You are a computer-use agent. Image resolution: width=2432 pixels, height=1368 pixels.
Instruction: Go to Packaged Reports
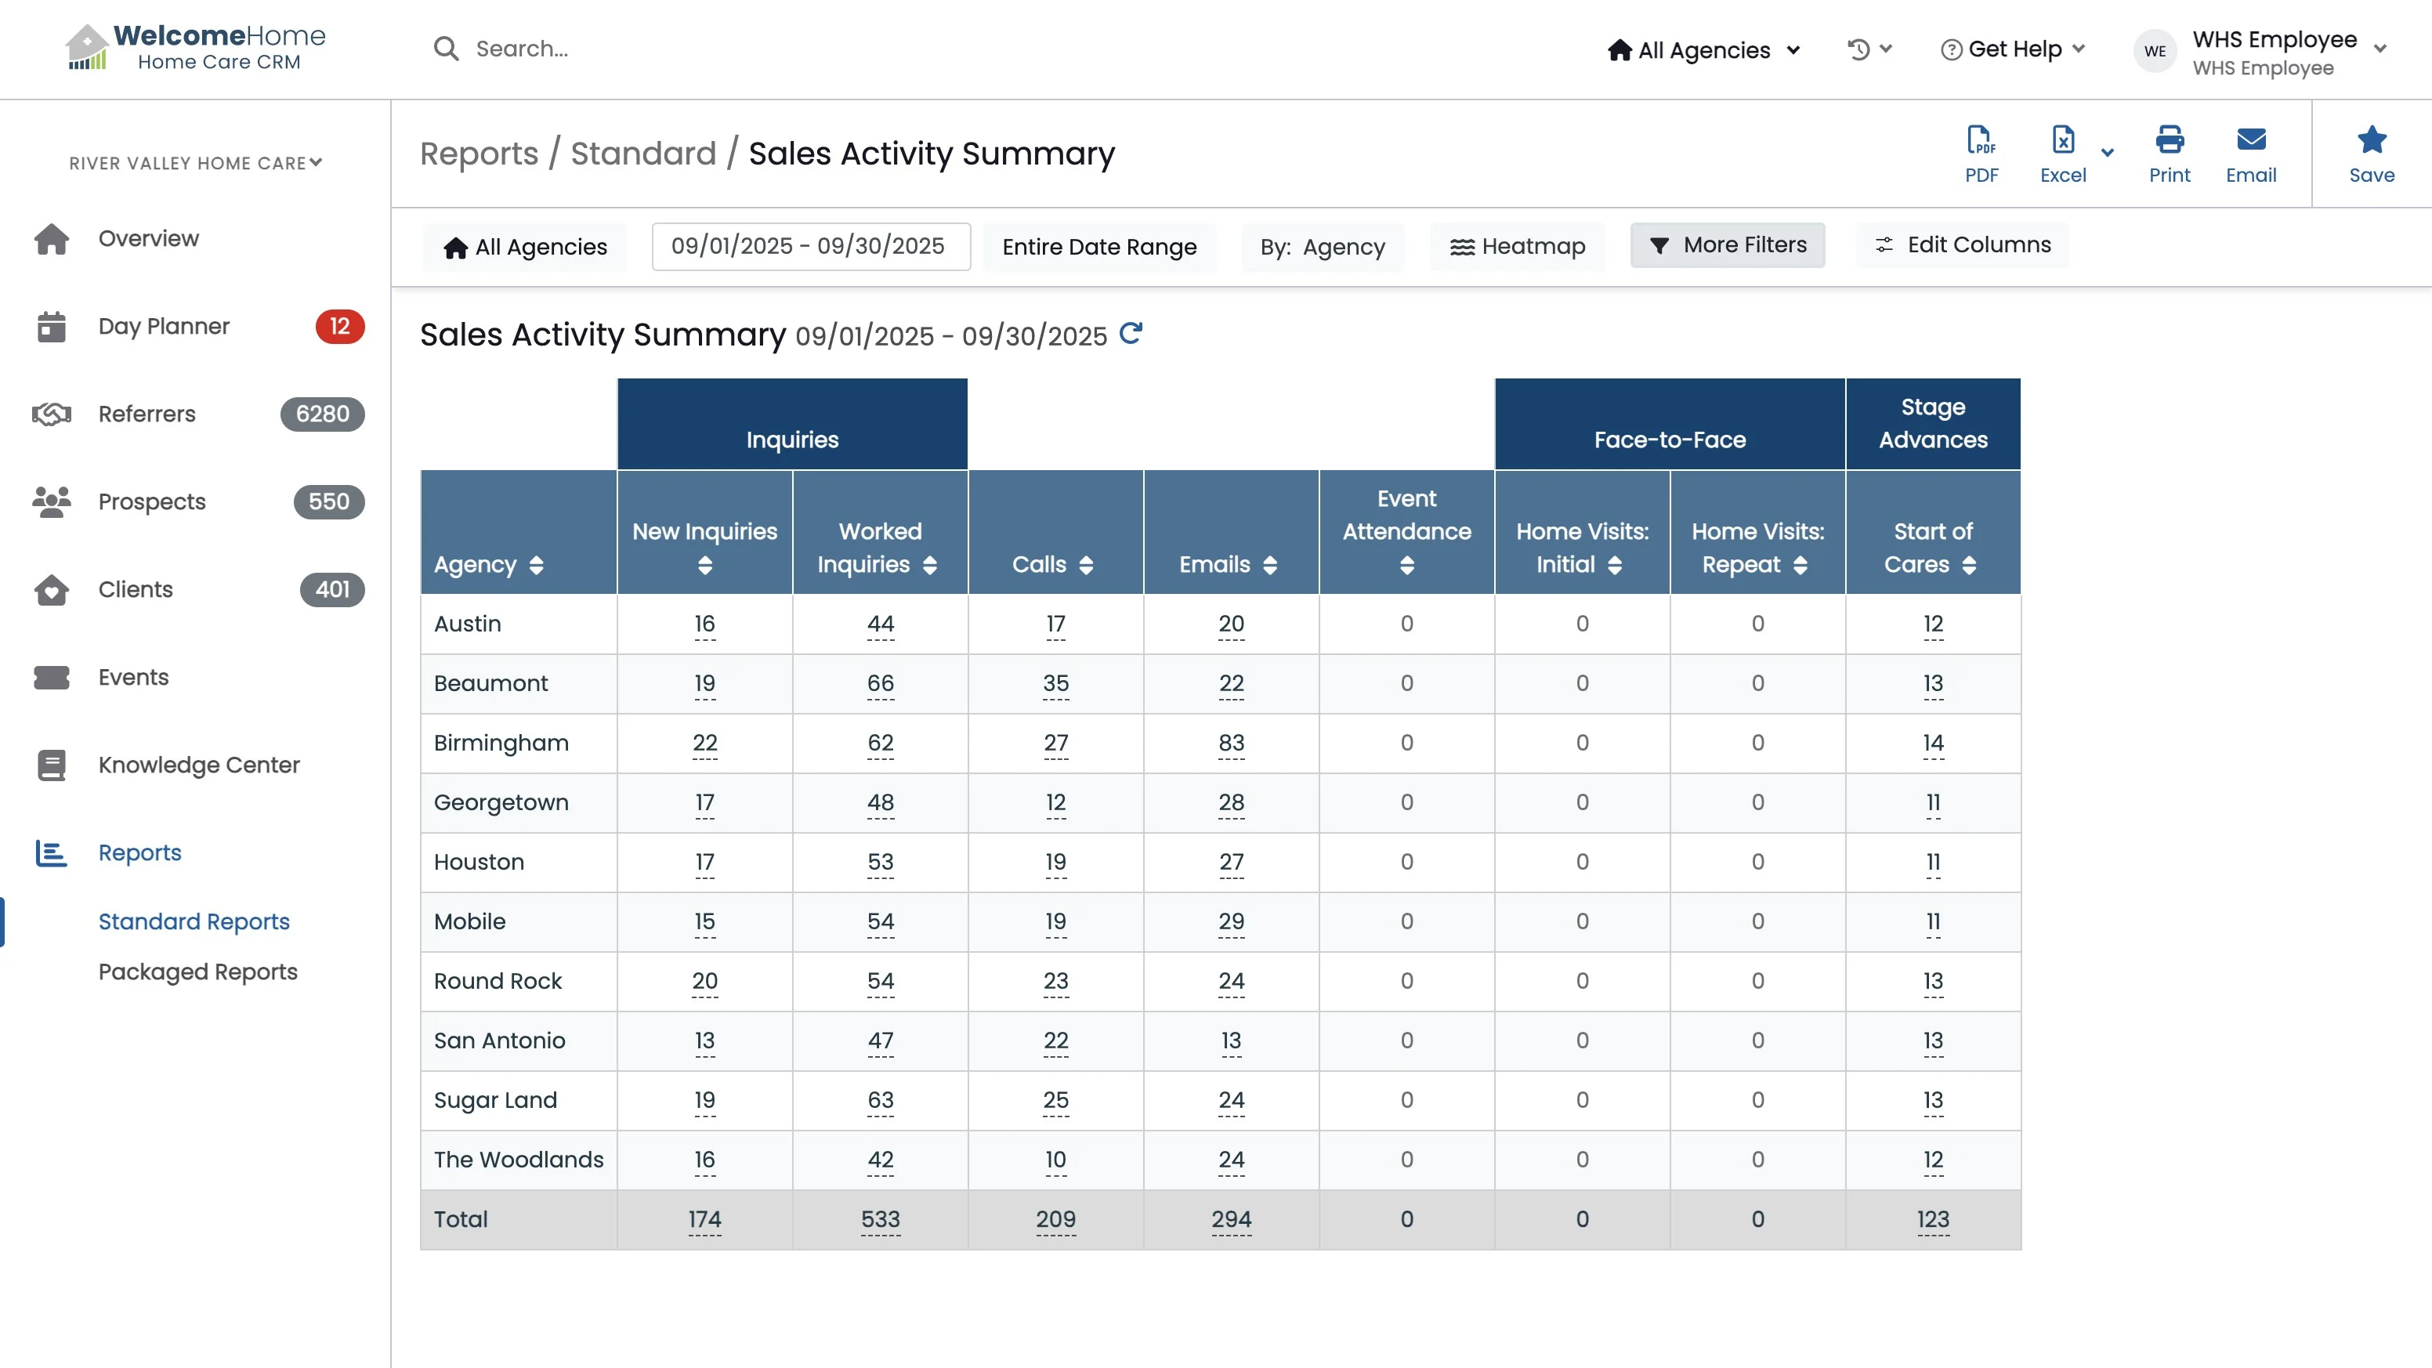point(197,972)
